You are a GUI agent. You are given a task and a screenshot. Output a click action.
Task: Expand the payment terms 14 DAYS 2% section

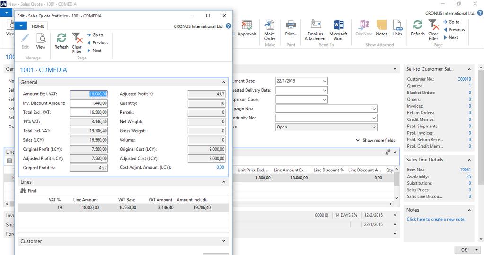[x=395, y=215]
